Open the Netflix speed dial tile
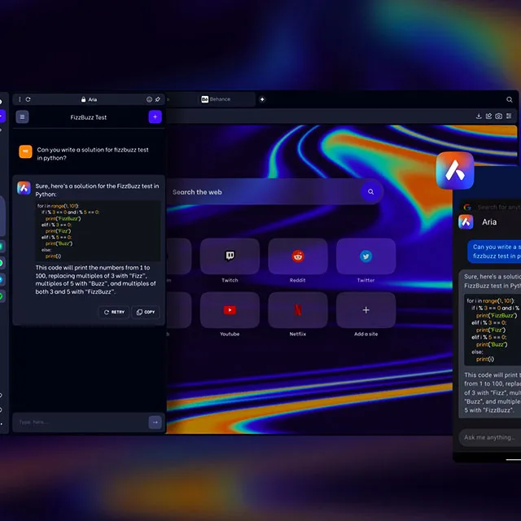The height and width of the screenshot is (521, 521). pos(298,310)
